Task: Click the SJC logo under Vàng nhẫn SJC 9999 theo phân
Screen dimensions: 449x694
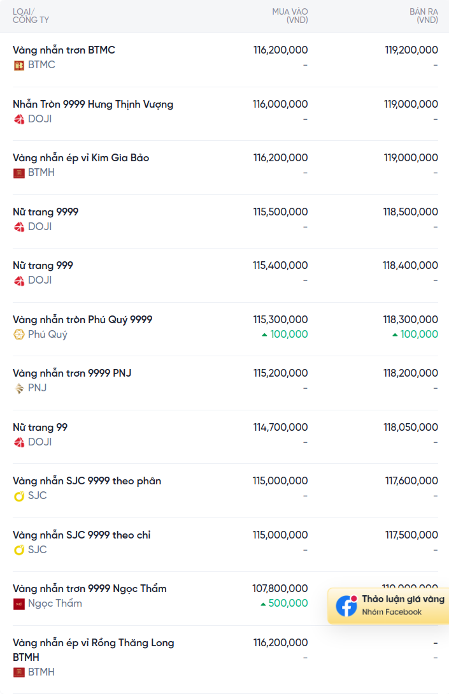Action: tap(18, 496)
